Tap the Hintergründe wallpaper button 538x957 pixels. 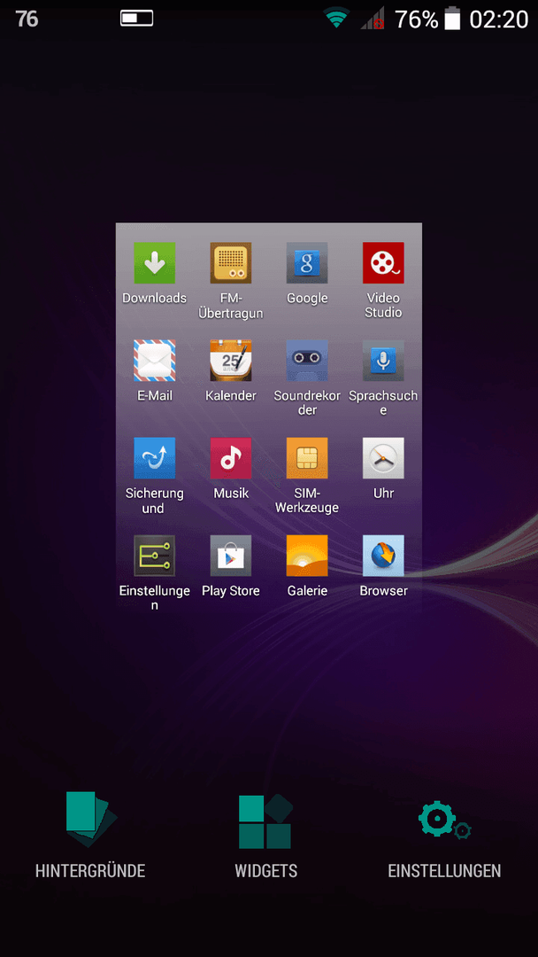pos(90,835)
